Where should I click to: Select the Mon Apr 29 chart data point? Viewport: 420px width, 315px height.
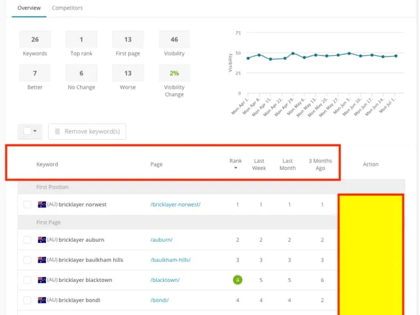(293, 54)
